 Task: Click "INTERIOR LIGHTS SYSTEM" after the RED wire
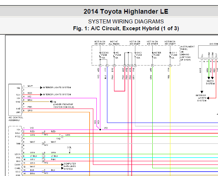[57, 94]
